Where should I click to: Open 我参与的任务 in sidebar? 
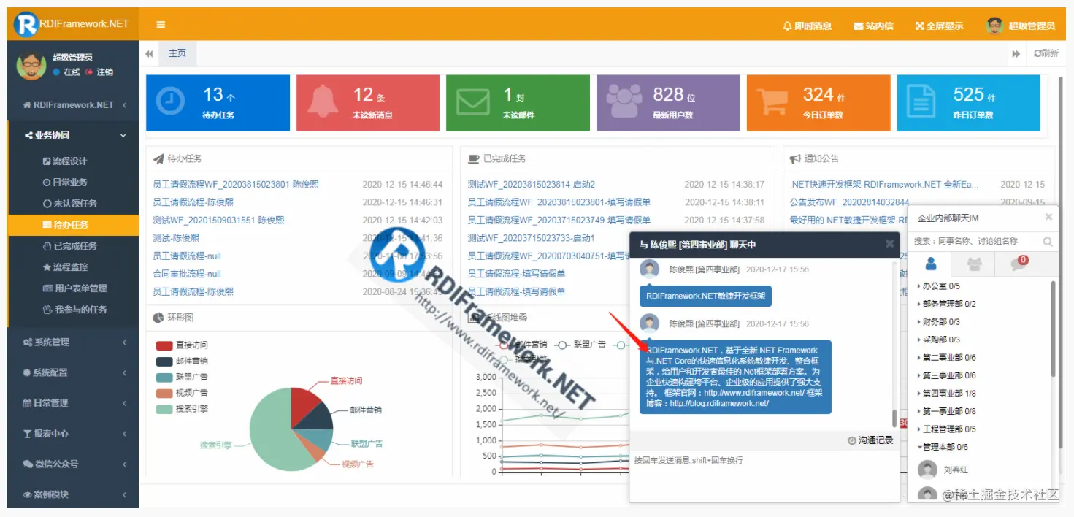(73, 310)
